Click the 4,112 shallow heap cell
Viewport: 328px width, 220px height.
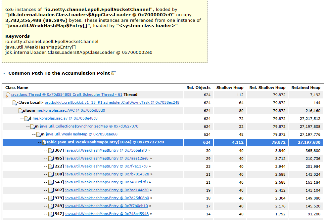click(x=238, y=142)
